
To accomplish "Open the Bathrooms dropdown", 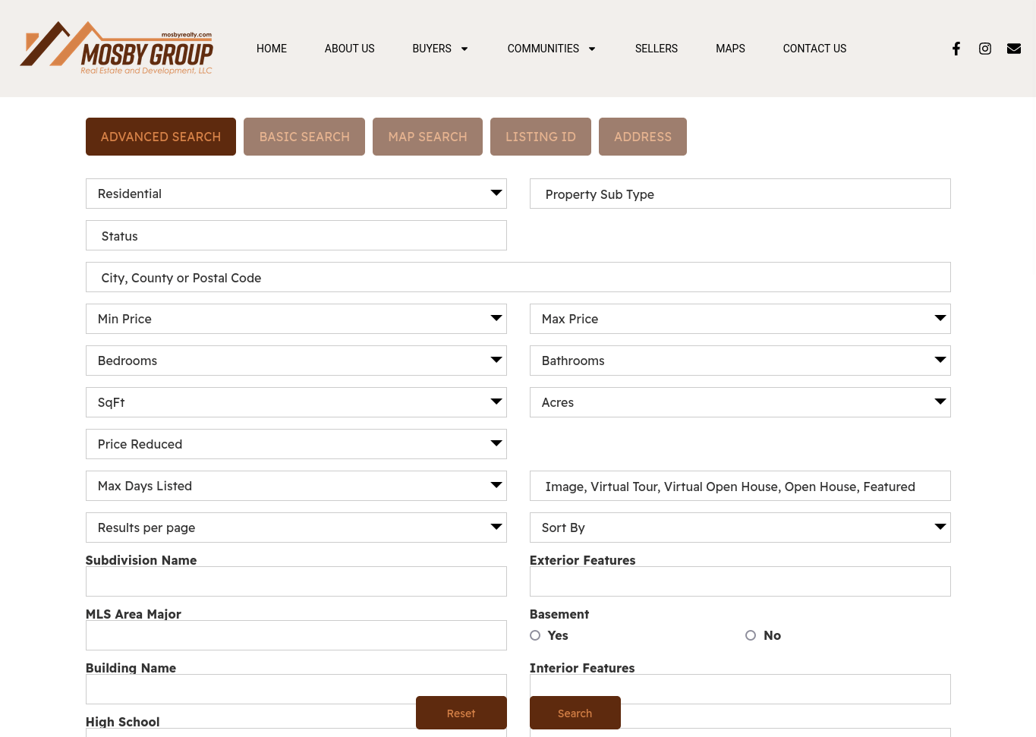I will [x=740, y=361].
